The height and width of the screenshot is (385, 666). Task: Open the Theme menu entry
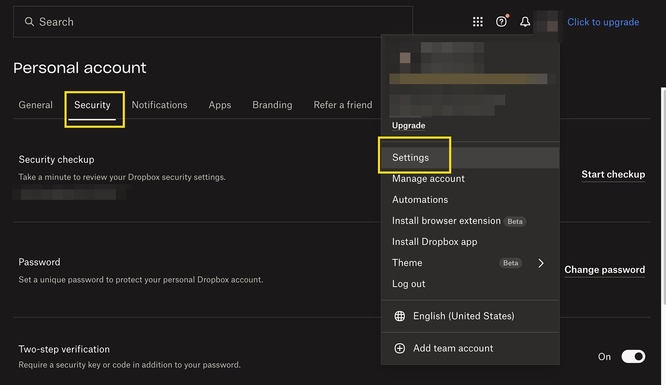470,263
